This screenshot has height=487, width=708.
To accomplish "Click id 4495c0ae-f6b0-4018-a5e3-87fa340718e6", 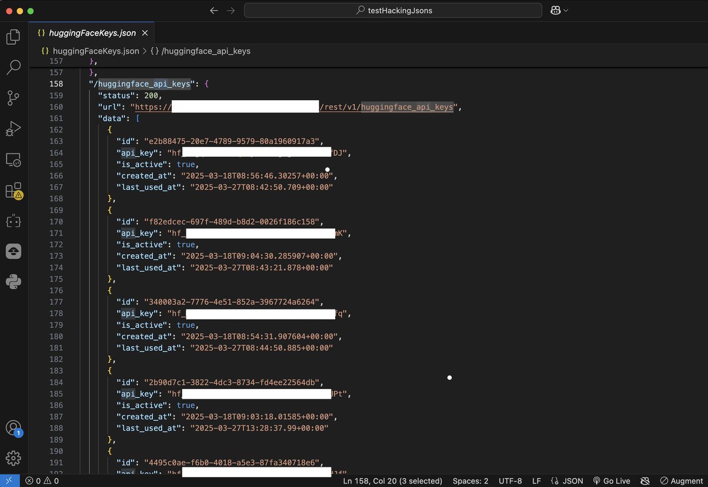I will click(234, 463).
